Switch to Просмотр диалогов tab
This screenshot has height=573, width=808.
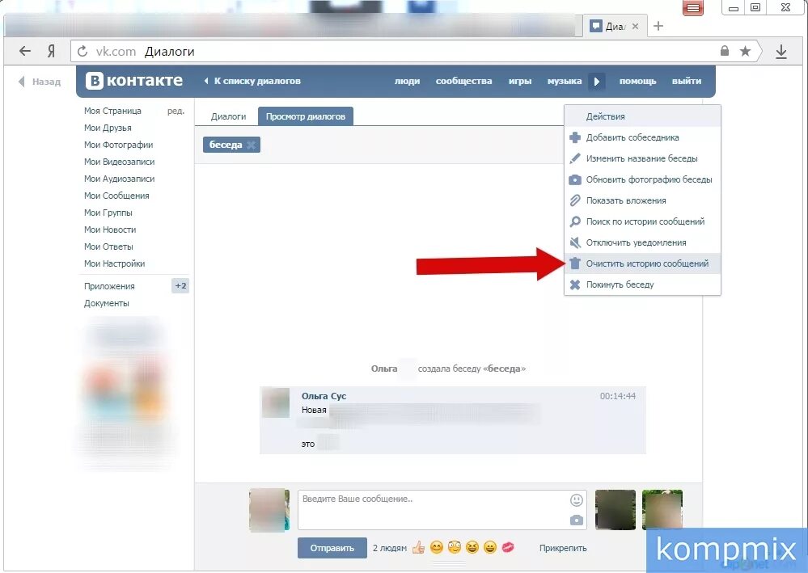coord(306,116)
